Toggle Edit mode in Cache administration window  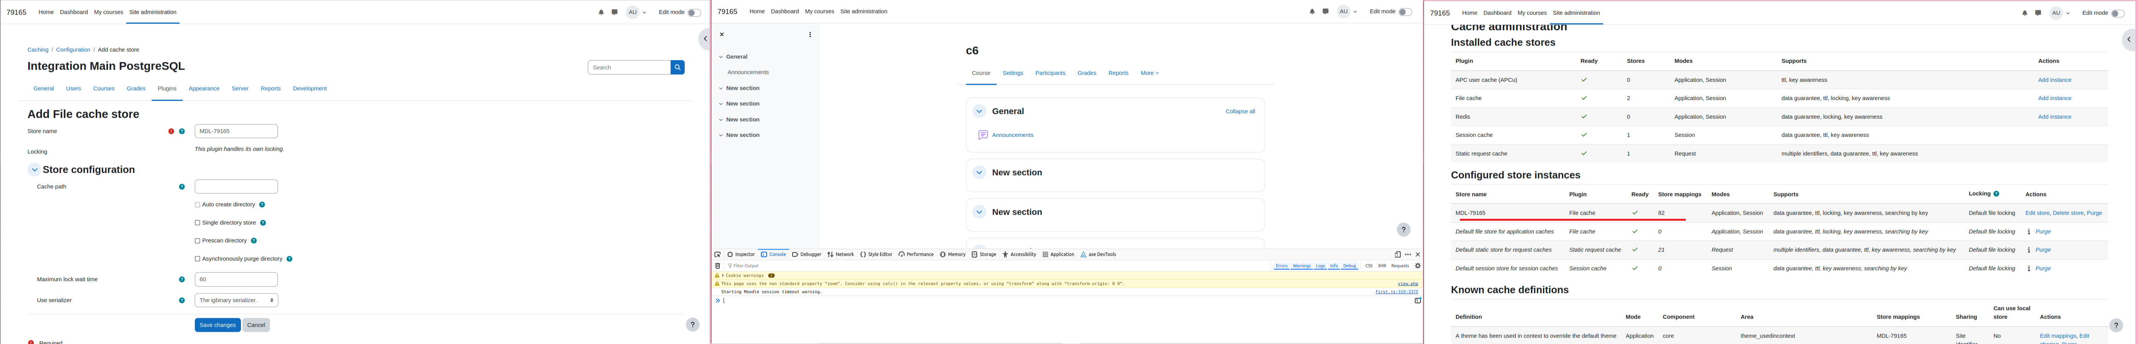coord(2117,13)
